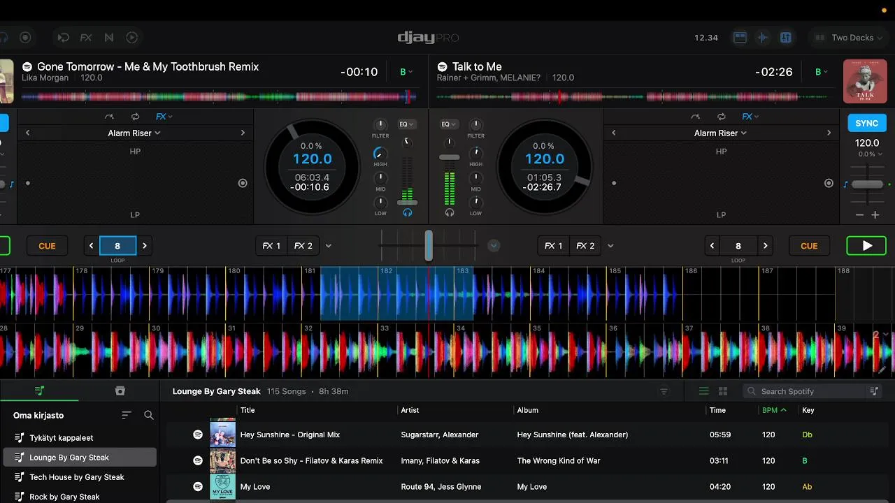The image size is (895, 503).
Task: Click the left deck FX pad lock target icon
Action: (243, 183)
